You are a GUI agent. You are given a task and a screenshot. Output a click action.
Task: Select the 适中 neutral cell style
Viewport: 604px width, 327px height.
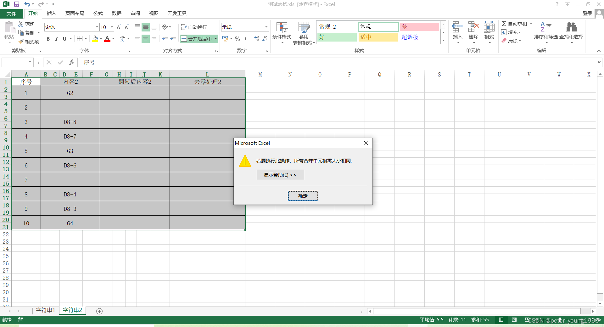point(378,37)
